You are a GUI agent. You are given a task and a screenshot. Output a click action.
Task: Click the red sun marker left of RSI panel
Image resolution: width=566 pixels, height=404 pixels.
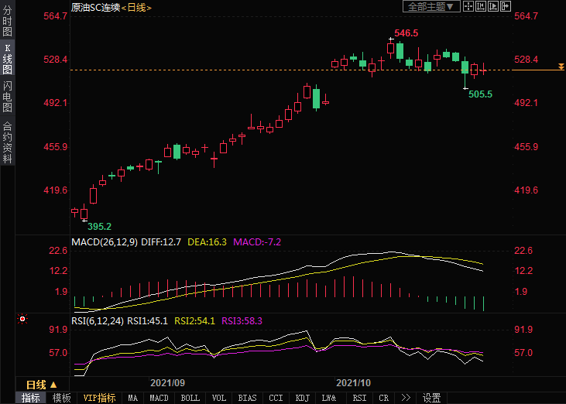click(22, 319)
